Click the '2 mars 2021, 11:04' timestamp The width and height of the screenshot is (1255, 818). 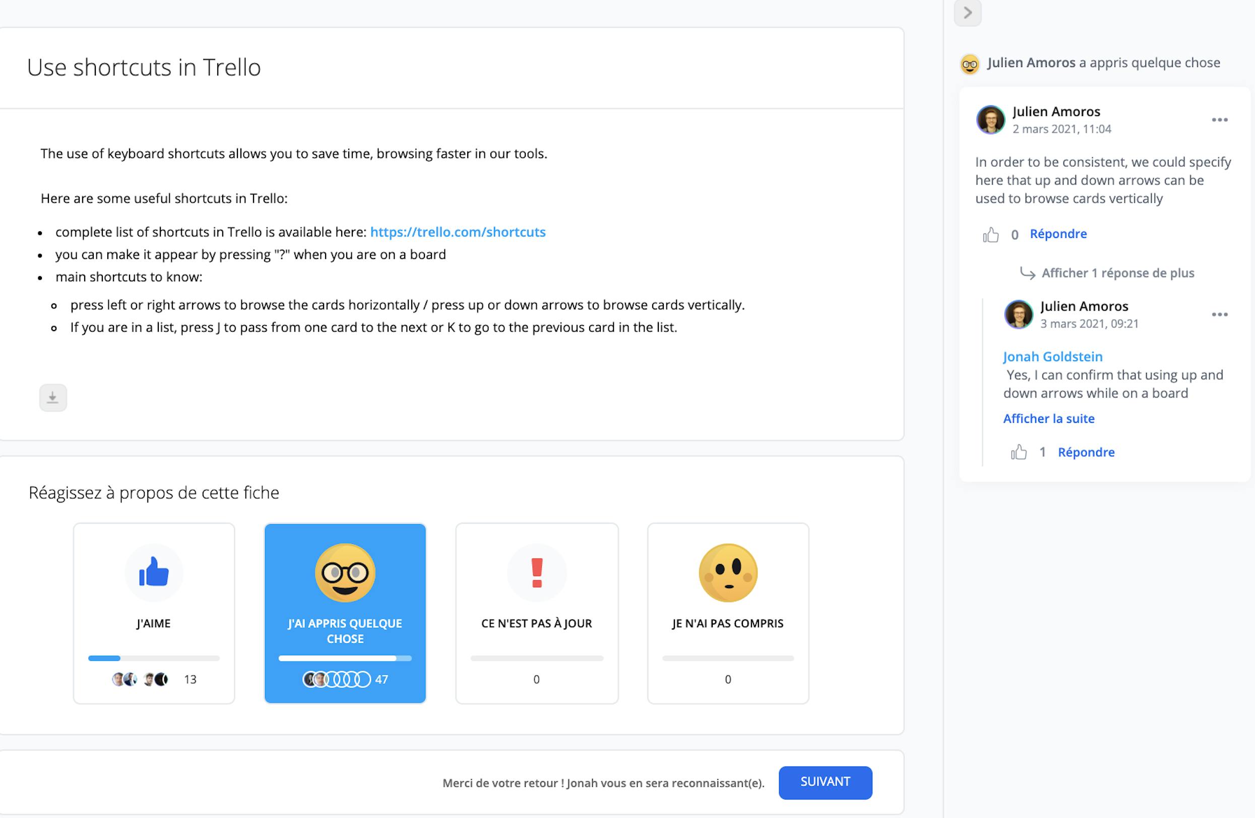pyautogui.click(x=1061, y=129)
